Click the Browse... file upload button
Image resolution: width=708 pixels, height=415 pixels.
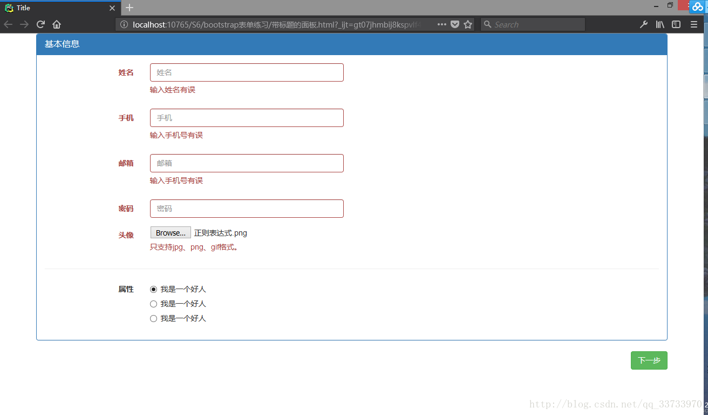pyautogui.click(x=171, y=233)
